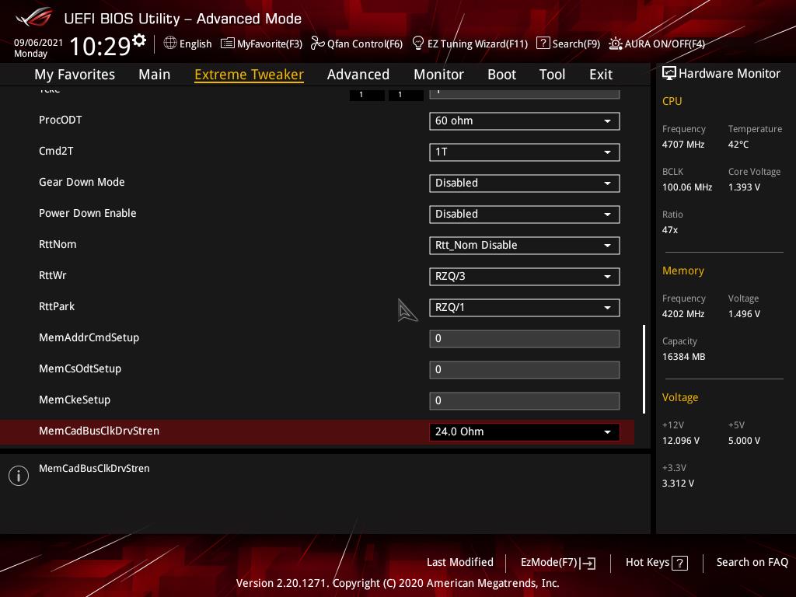Open MemCadBusClkDrvStren 24.0 Ohm dropdown
Viewport: 796px width, 597px height.
pos(525,431)
